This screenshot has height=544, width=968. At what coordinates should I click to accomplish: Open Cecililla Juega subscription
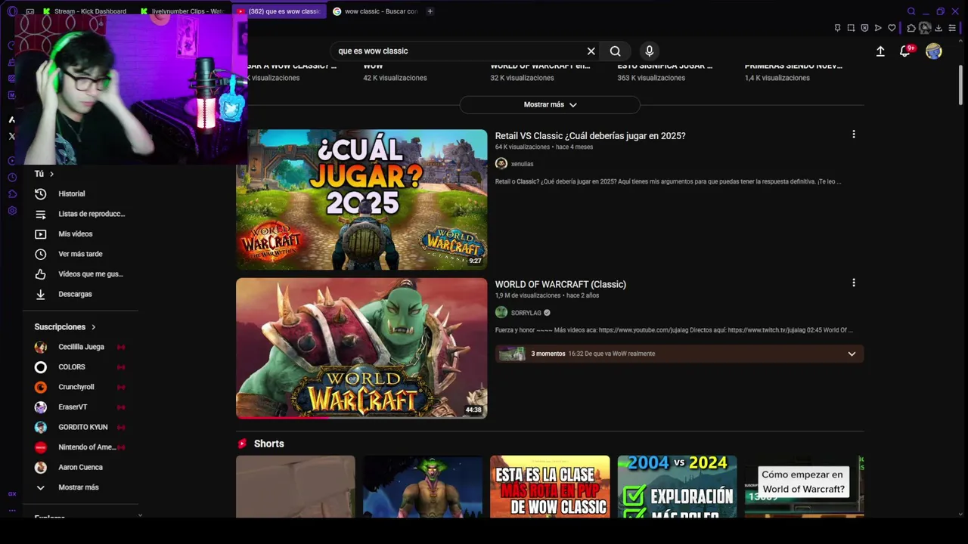tap(81, 347)
